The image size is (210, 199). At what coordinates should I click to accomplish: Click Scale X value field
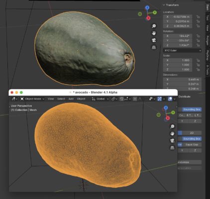(x=178, y=60)
